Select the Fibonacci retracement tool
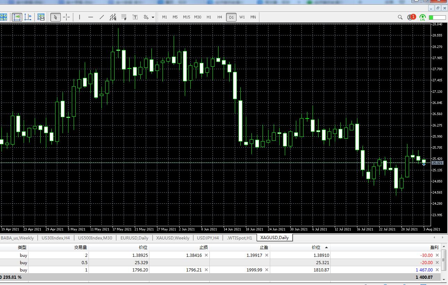 124,17
